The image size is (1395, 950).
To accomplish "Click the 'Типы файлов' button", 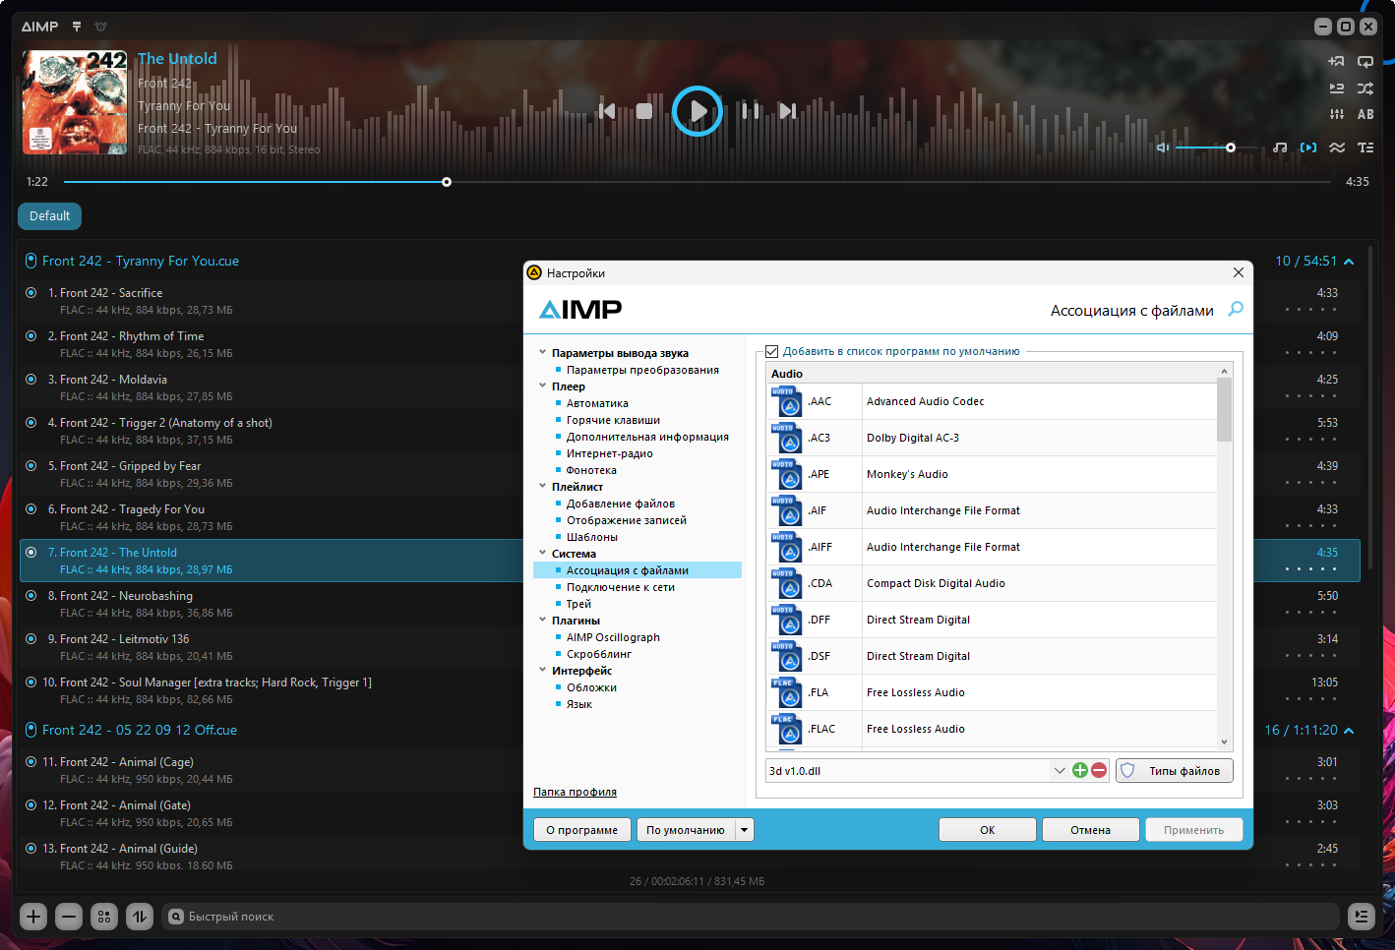I will coord(1175,771).
